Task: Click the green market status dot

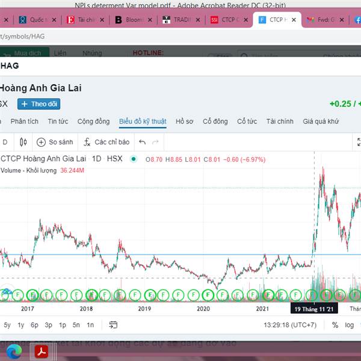Action: tap(134, 159)
